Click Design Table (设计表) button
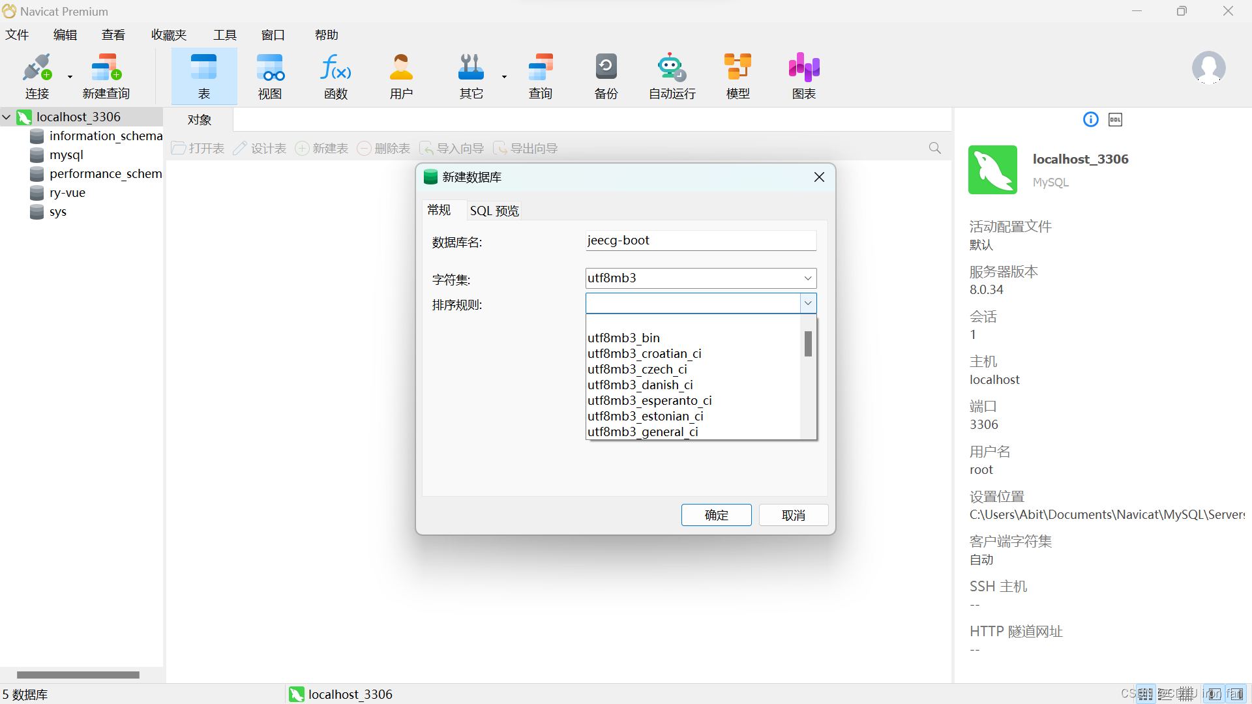The width and height of the screenshot is (1252, 704). coord(260,148)
